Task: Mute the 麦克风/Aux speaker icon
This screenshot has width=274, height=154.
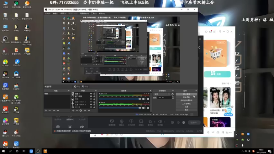Action: click(144, 99)
